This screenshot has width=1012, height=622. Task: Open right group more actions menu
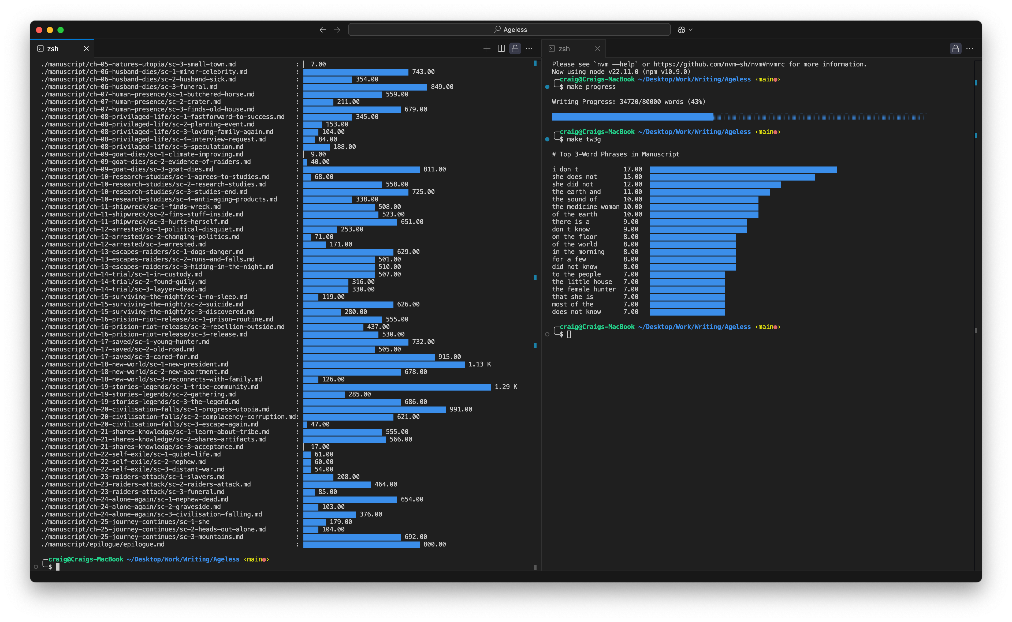coord(970,48)
